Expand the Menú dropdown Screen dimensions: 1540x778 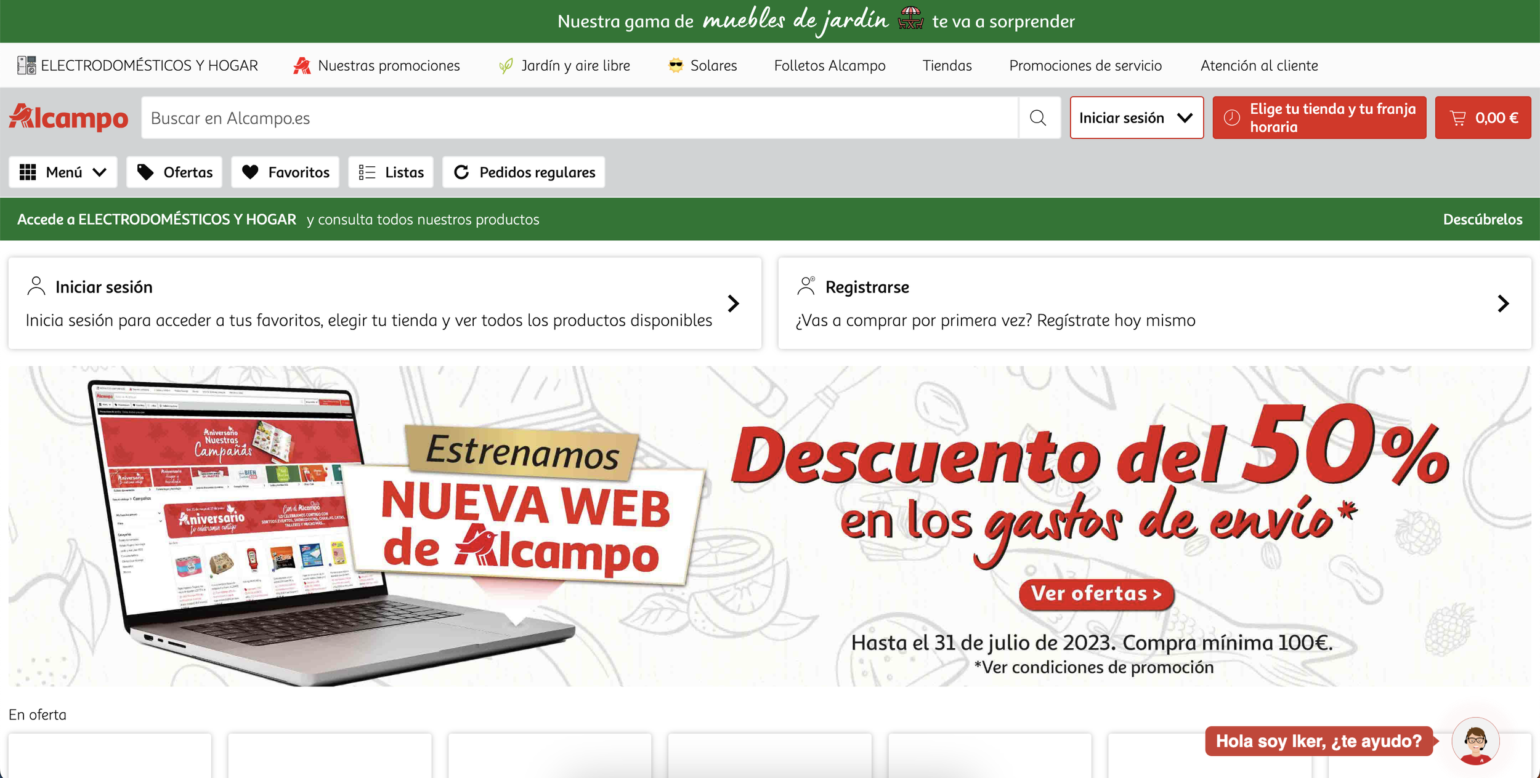[x=63, y=172]
